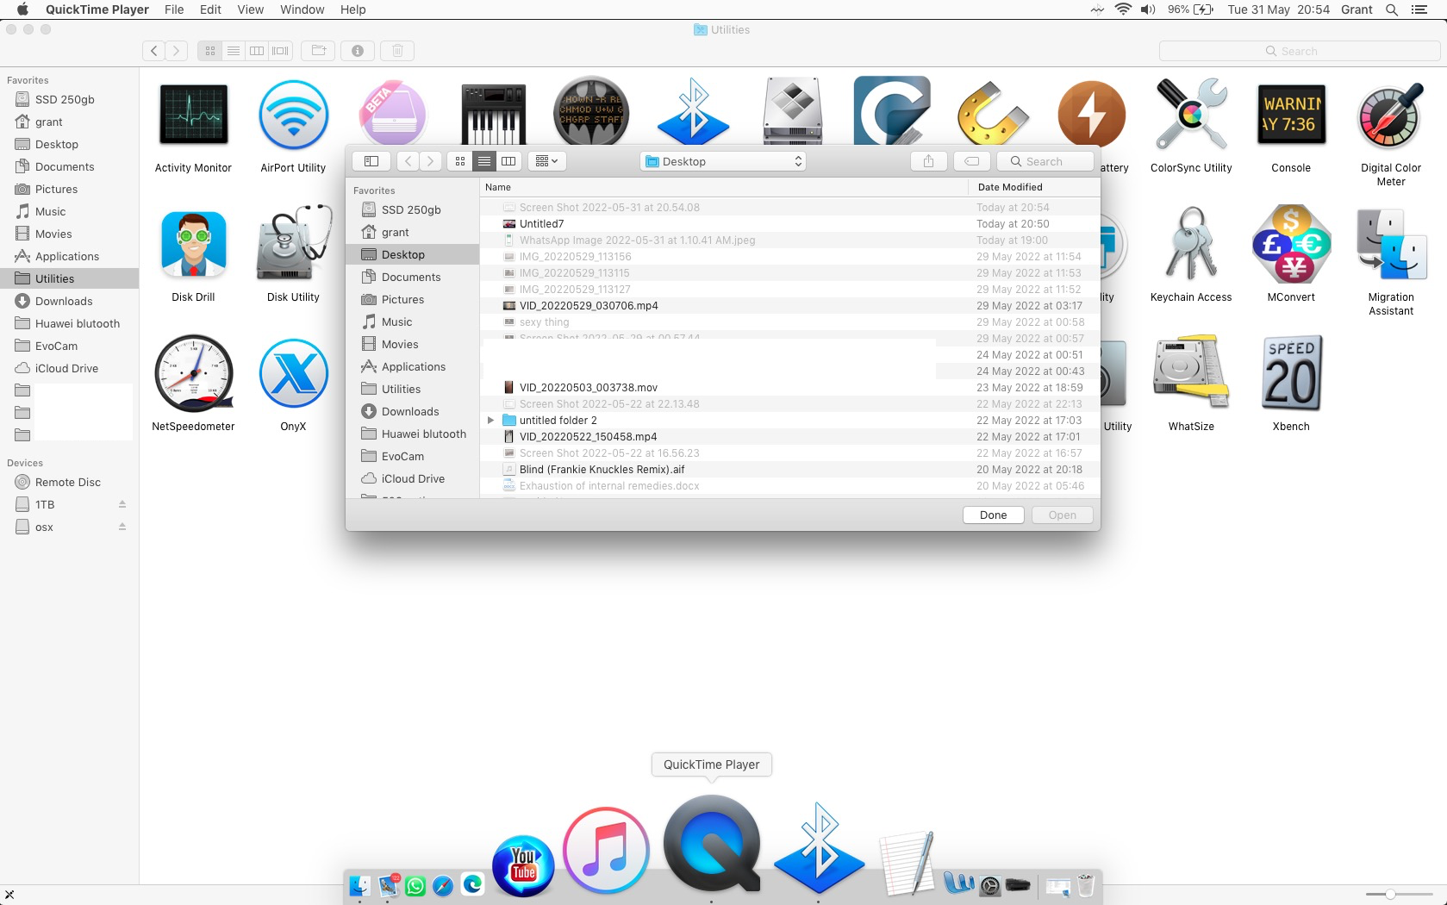Switch the Open dialog to list view
1447x905 pixels.
484,161
